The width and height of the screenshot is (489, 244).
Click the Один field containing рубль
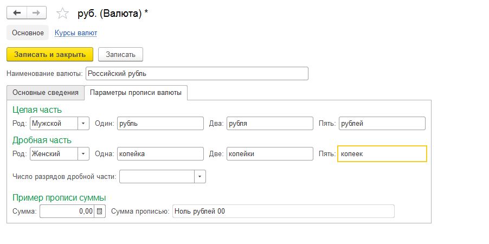tap(160, 124)
